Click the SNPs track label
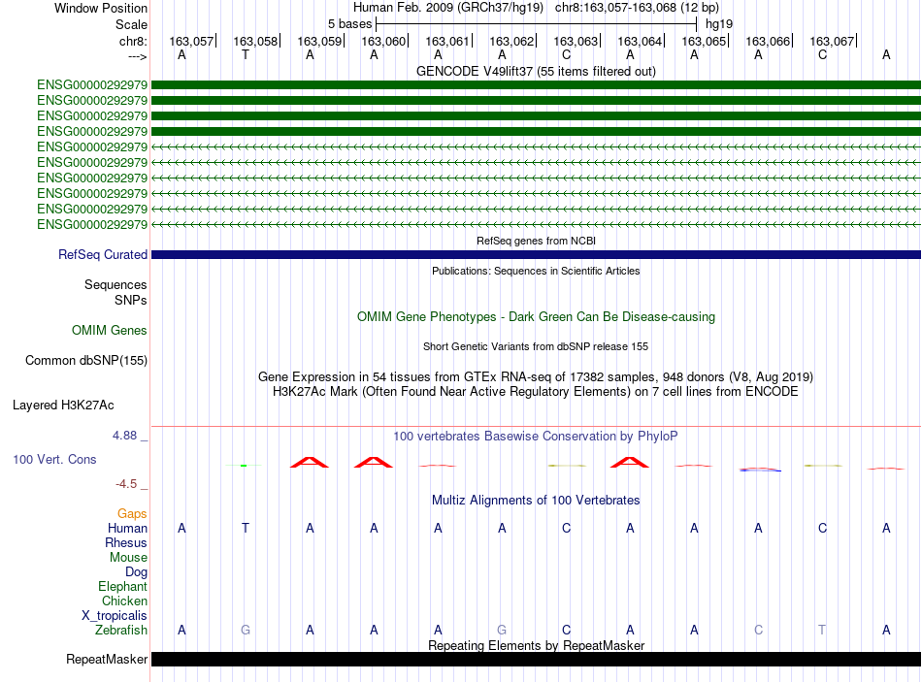The height and width of the screenshot is (682, 922). click(131, 300)
